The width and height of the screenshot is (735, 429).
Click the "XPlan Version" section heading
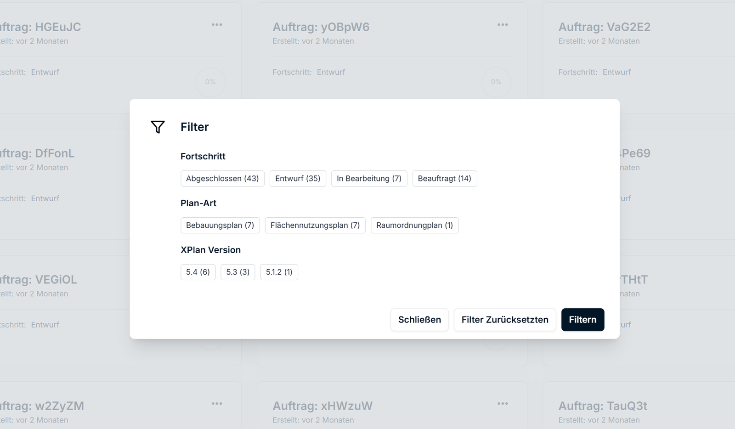[210, 250]
